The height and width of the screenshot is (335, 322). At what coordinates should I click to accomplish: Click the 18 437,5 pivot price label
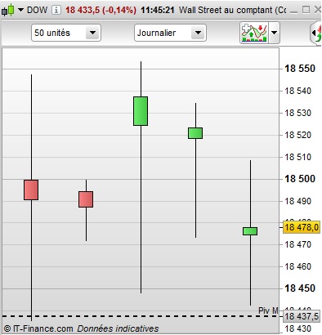tap(302, 316)
